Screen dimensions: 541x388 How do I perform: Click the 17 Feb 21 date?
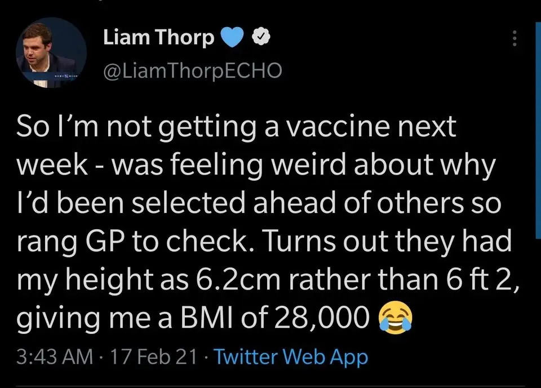coord(153,356)
